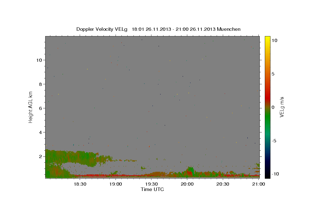Click the colorbar tick label '-5'

[274, 141]
